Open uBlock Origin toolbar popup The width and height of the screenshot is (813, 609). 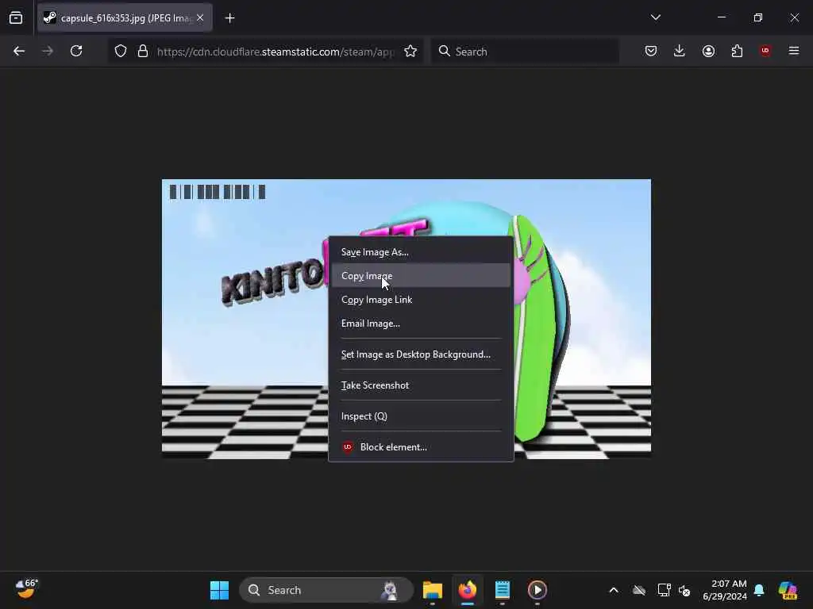(765, 51)
